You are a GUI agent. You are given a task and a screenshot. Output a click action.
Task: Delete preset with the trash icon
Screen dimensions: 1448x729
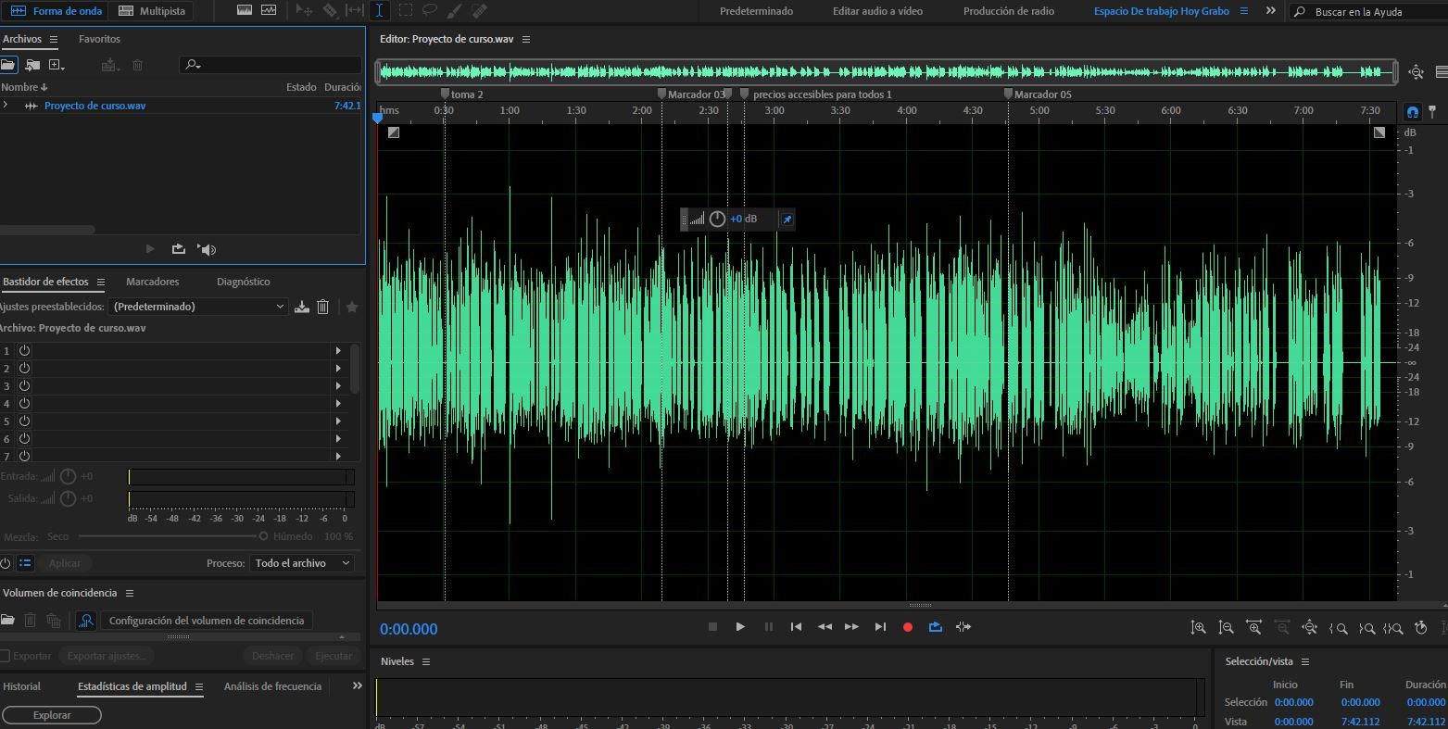323,307
